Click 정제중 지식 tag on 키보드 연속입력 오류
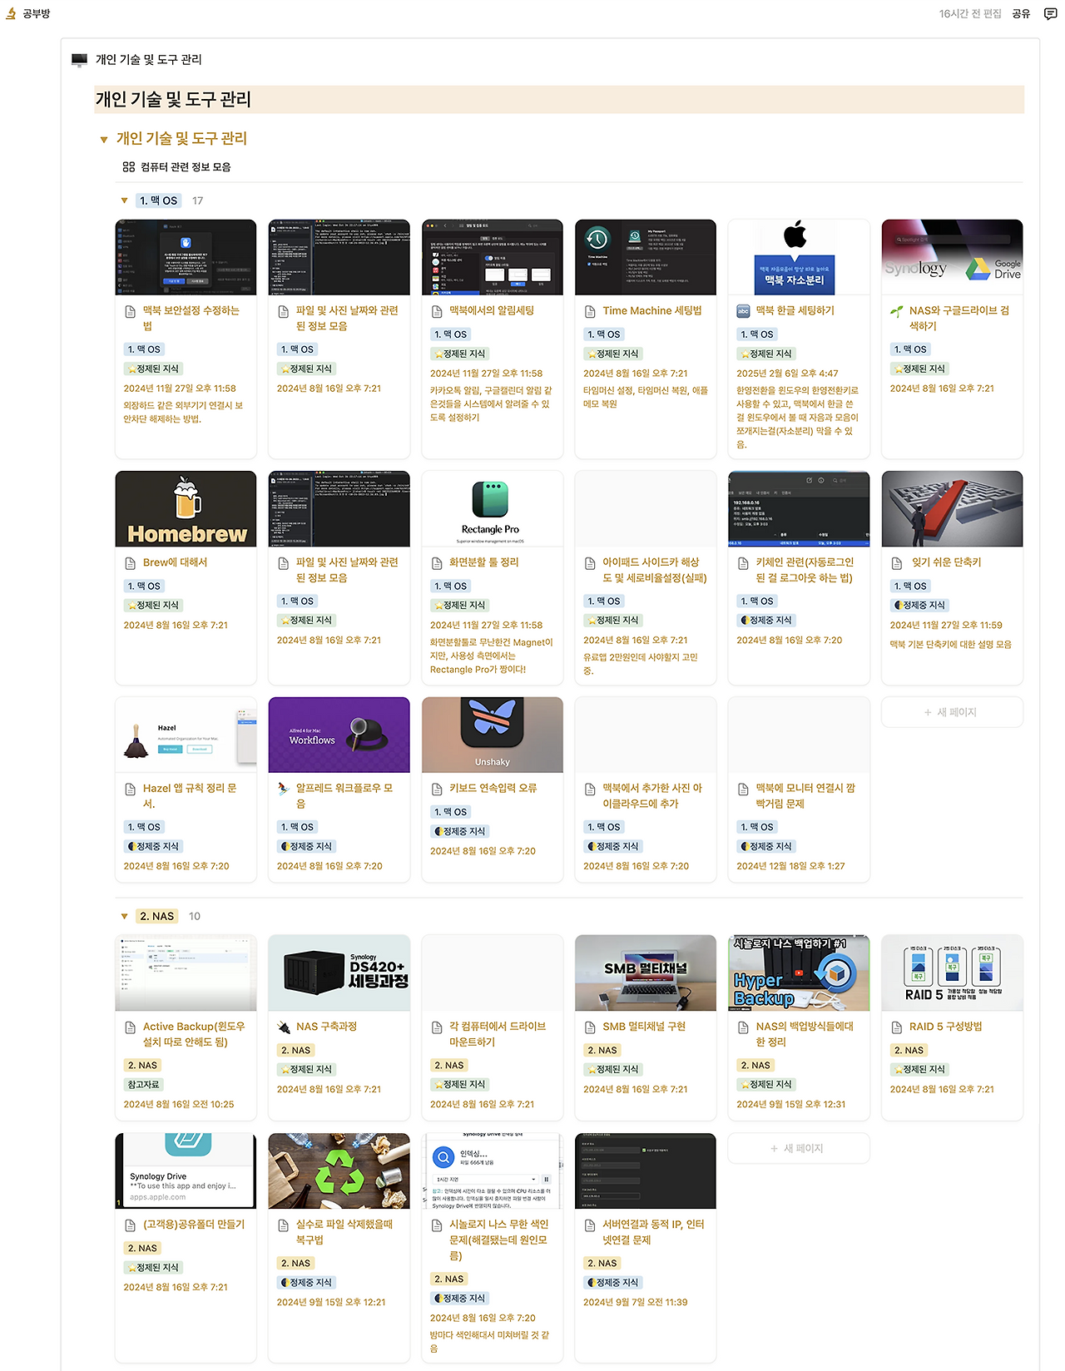This screenshot has width=1065, height=1371. coord(459,831)
